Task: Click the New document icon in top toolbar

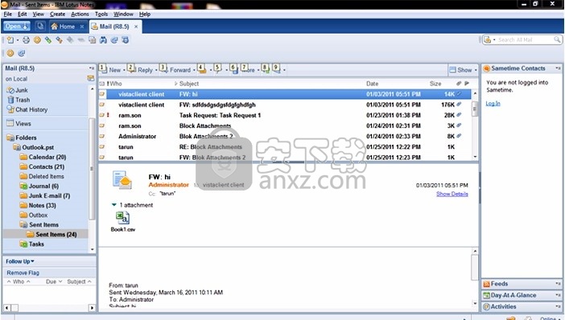Action: [x=10, y=40]
